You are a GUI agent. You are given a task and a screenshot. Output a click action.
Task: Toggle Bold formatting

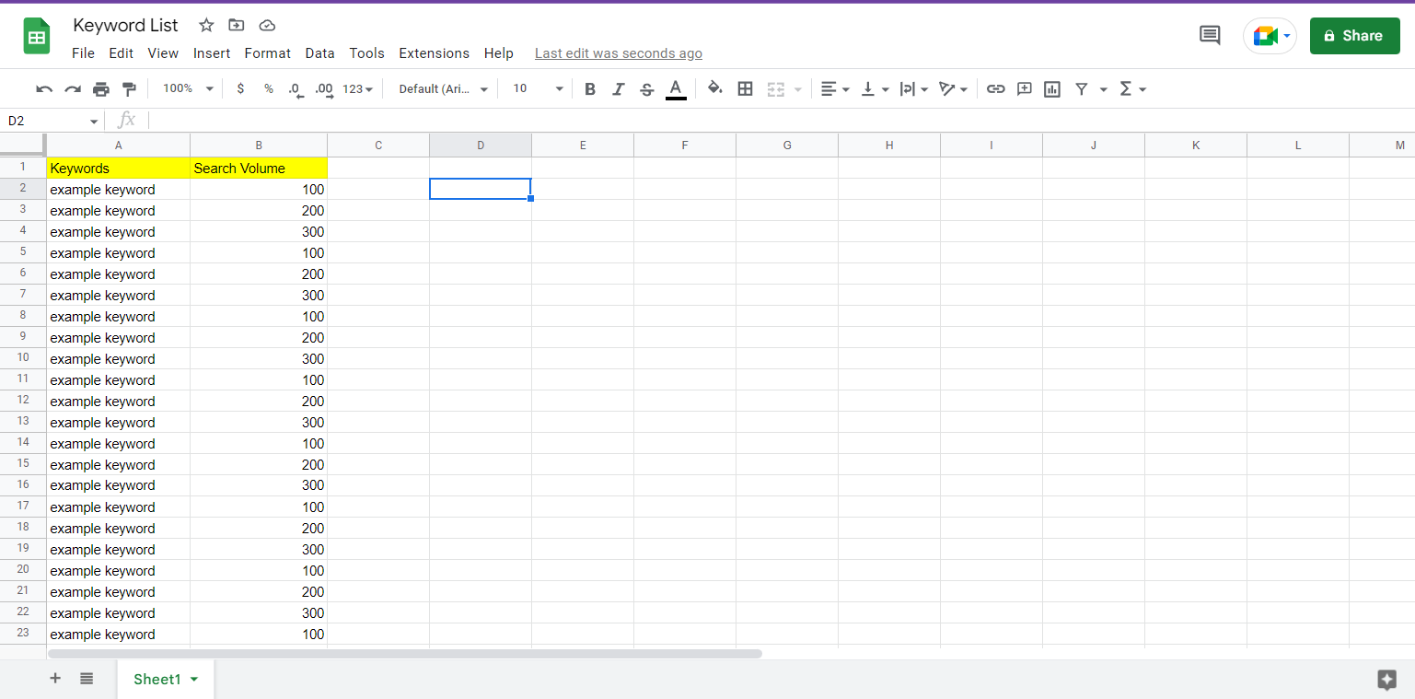pos(590,89)
